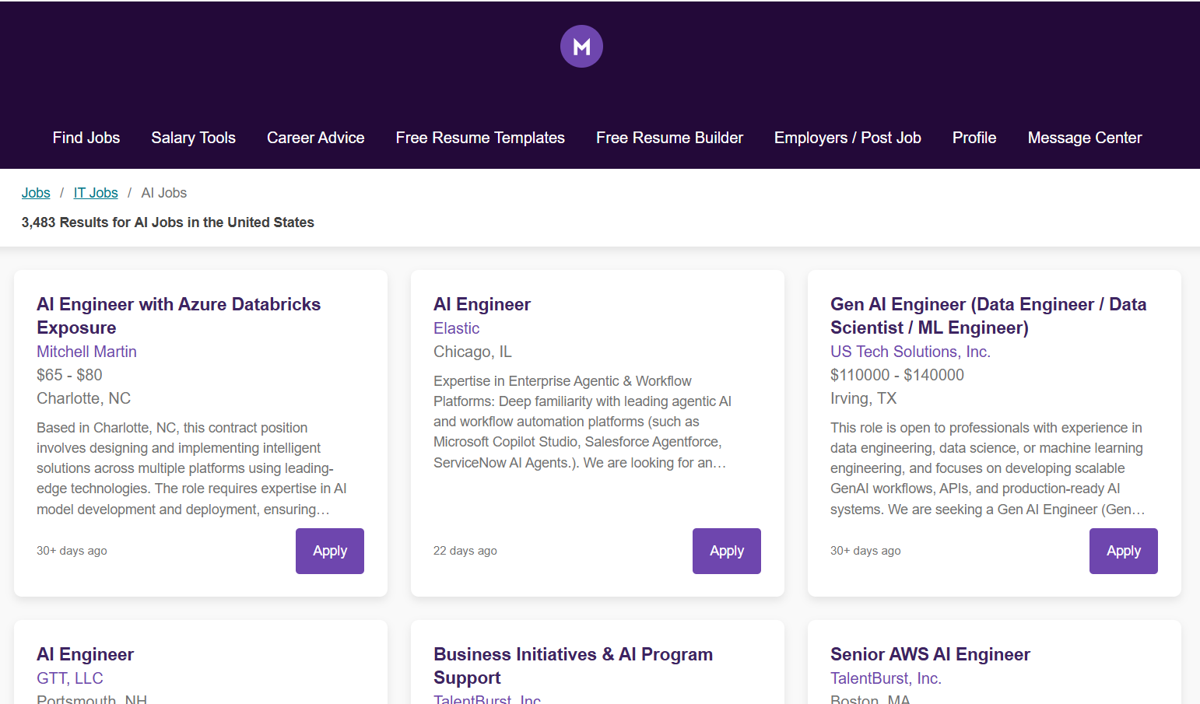View the Elastic company profile
The image size is (1200, 704).
click(456, 328)
